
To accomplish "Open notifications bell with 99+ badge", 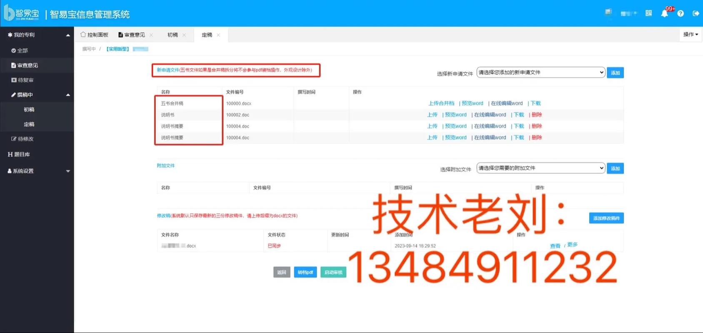I will point(664,13).
